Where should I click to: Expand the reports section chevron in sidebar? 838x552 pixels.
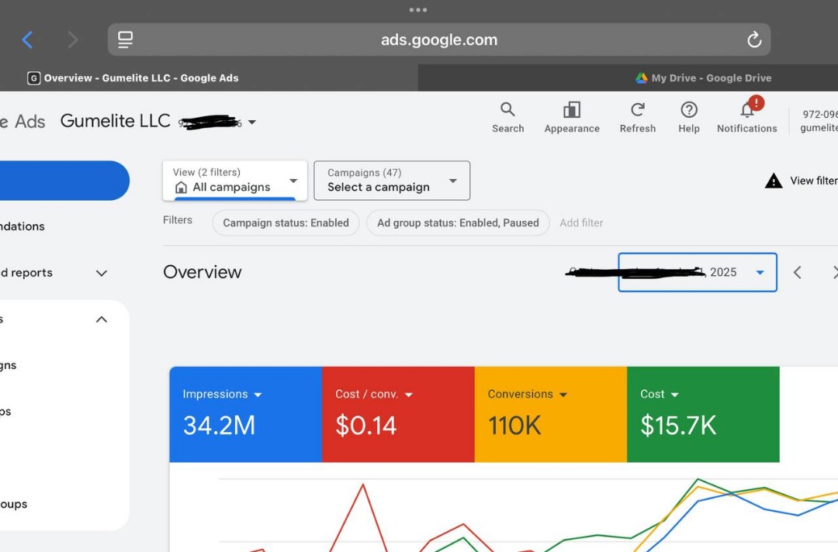102,274
